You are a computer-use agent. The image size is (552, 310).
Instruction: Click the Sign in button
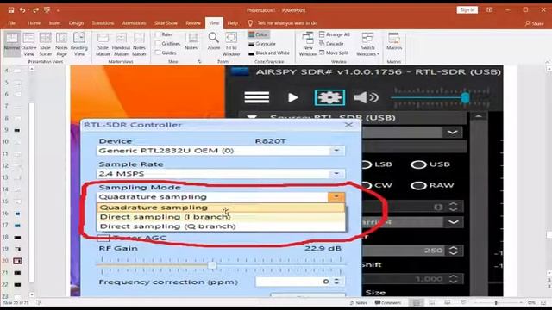(467, 10)
